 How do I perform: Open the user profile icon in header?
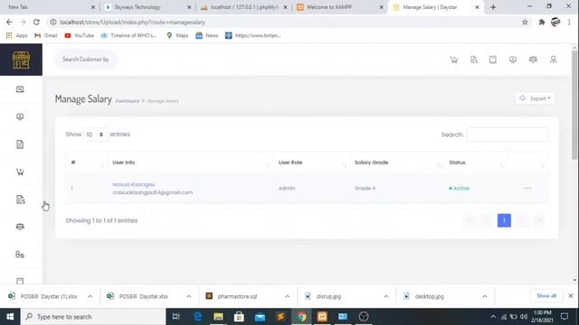coord(553,60)
